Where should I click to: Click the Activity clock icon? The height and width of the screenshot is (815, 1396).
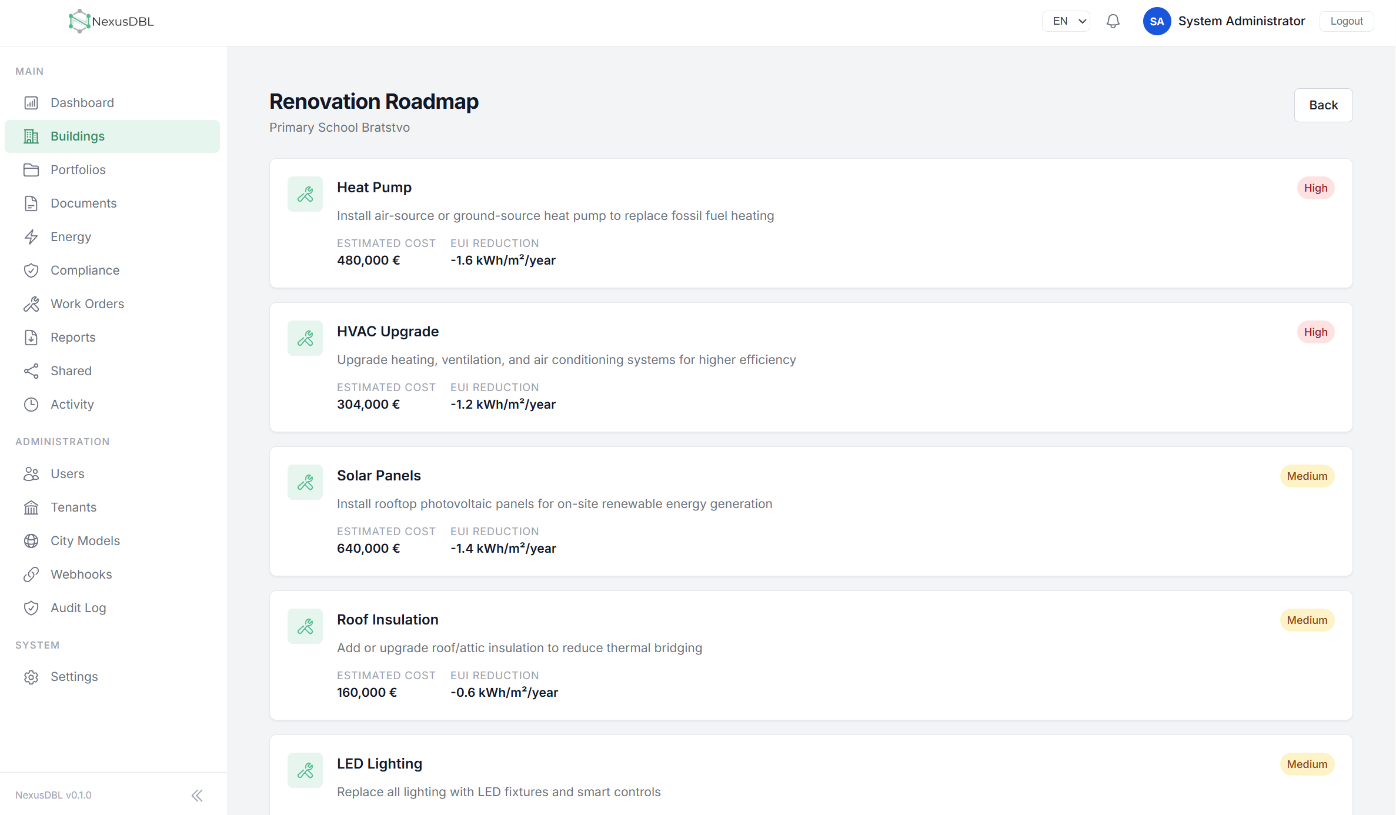pyautogui.click(x=31, y=405)
